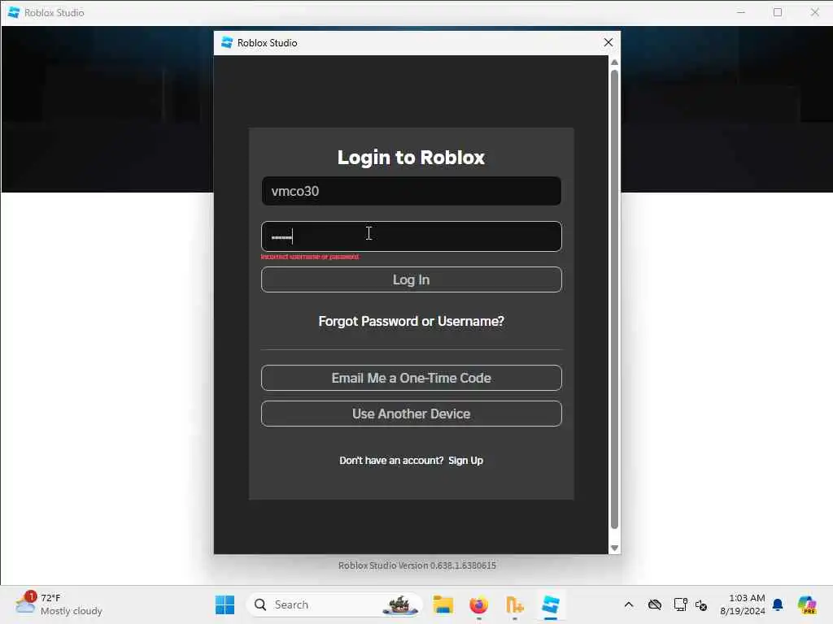Click the magnifier icon in taskbar search
The image size is (833, 624).
pos(260,604)
